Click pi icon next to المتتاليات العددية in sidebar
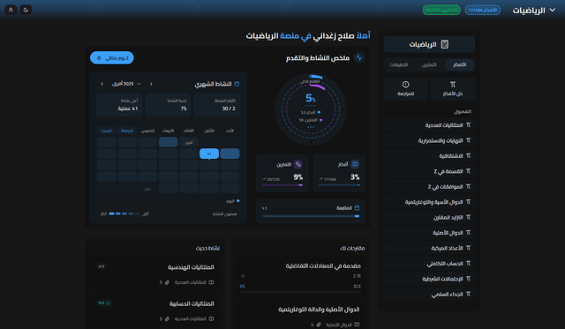This screenshot has width=565, height=329. click(x=468, y=125)
